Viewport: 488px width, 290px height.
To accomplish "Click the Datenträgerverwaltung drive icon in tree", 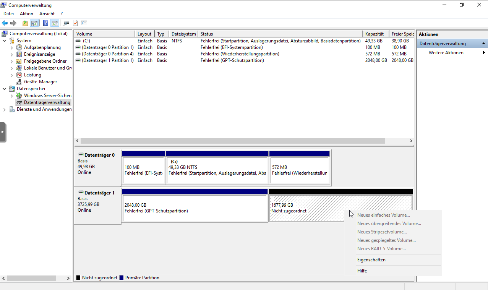I will click(19, 102).
